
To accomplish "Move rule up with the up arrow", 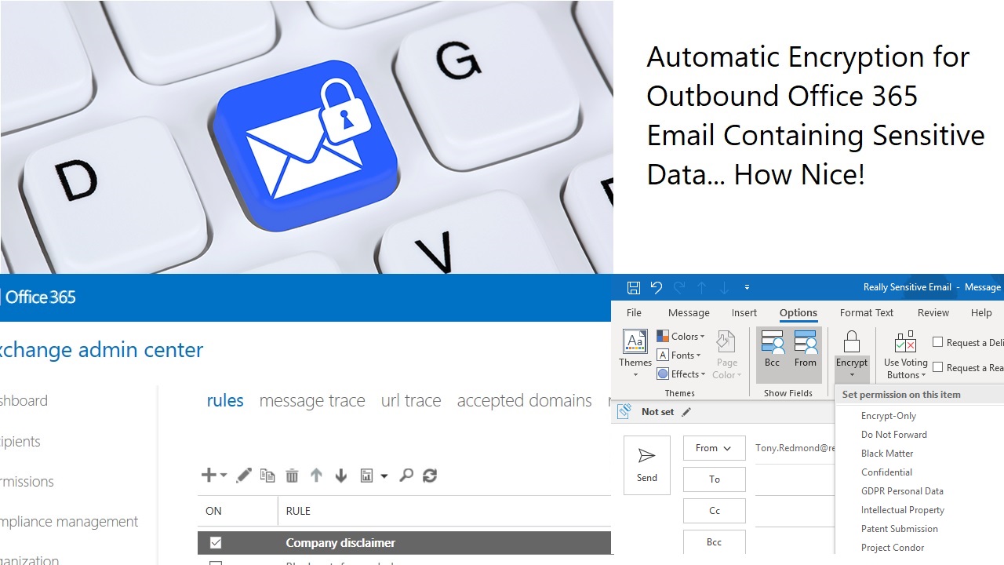I will click(316, 475).
